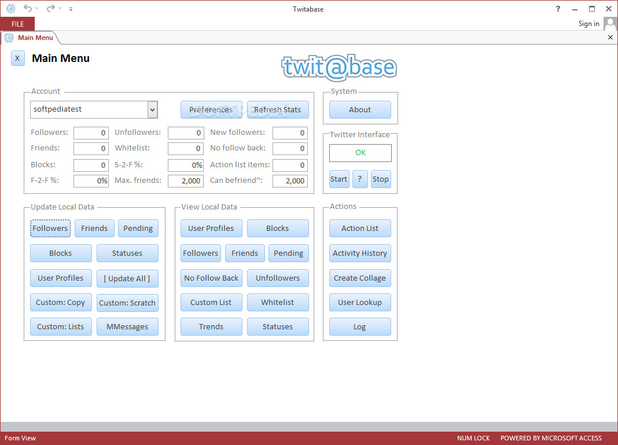Click the X button beside Main Menu heading
618x445 pixels.
[x=17, y=58]
